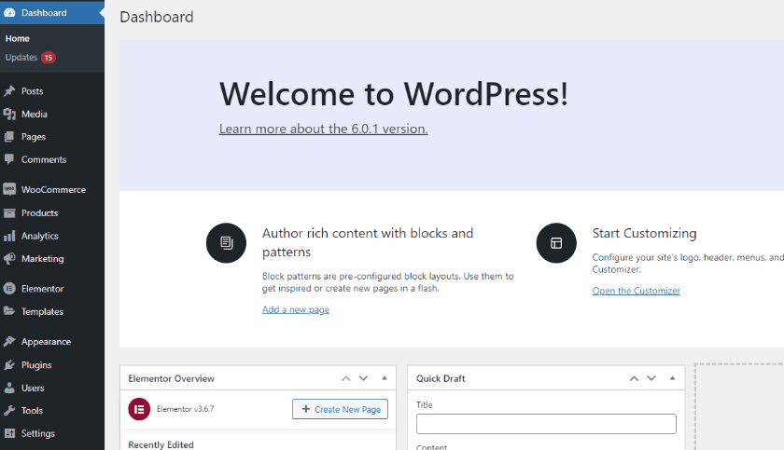Click Learn more about the 6.0.1 version
Image resolution: width=784 pixels, height=450 pixels.
(324, 129)
